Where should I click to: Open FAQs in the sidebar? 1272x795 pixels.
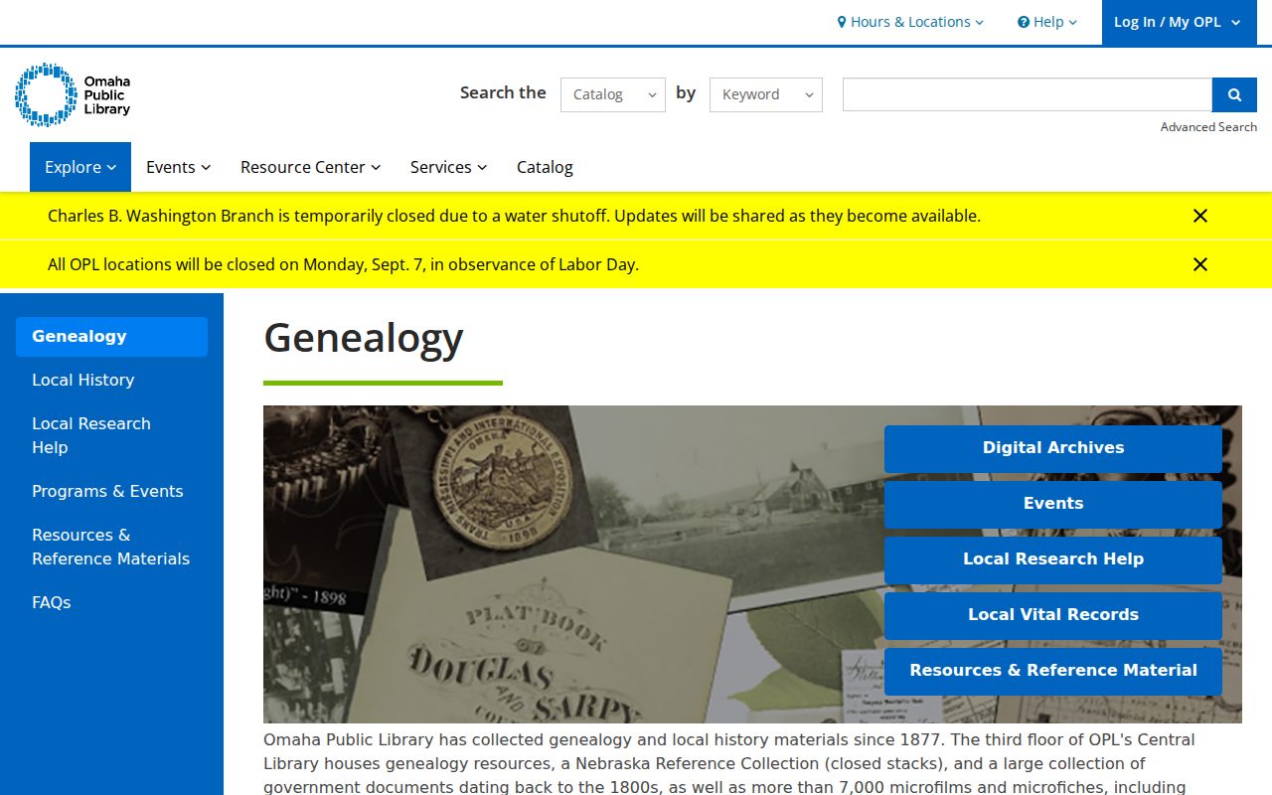111,602
